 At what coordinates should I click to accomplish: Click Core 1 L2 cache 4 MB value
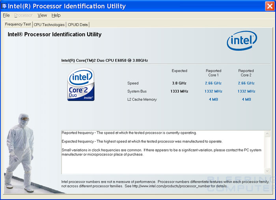tap(213, 99)
